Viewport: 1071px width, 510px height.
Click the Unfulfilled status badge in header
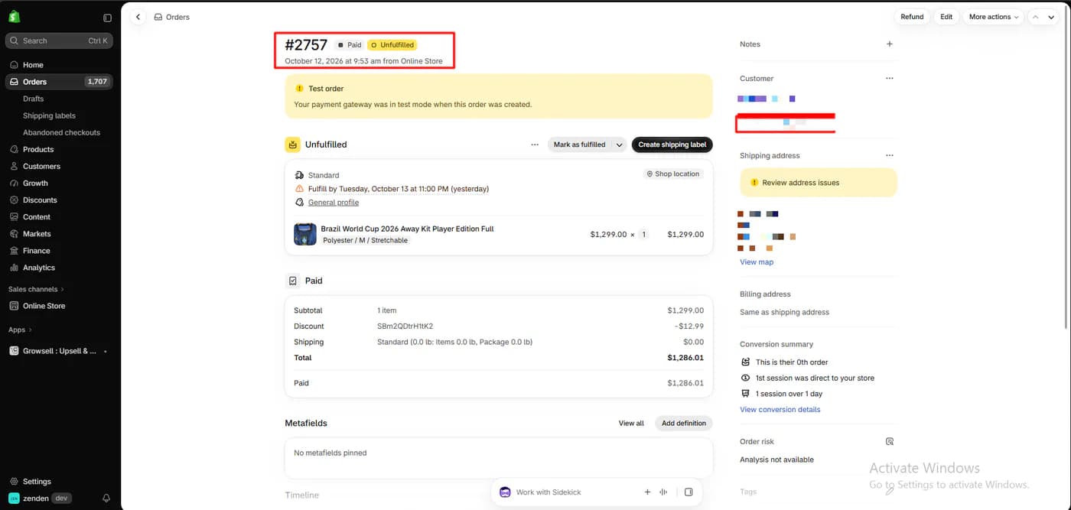(392, 45)
